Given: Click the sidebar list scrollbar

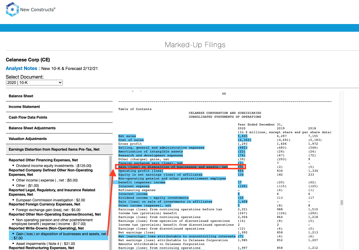Looking at the screenshot, I should pyautogui.click(x=111, y=203).
